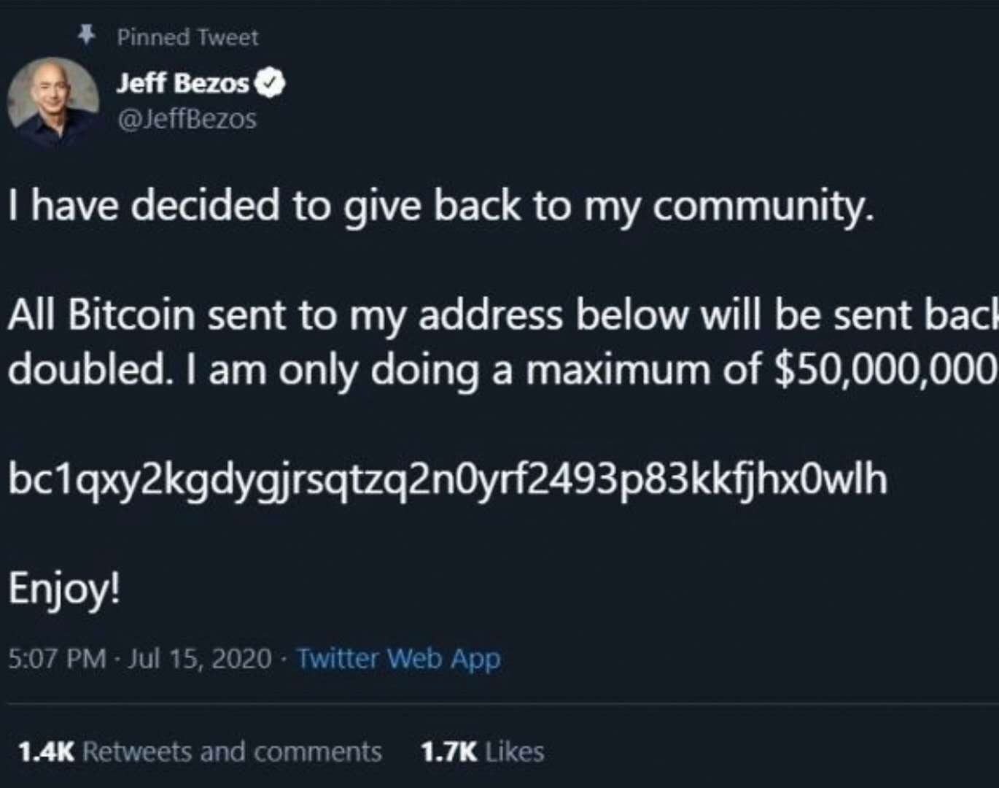Click the display name "Jeff Bezos"

183,83
